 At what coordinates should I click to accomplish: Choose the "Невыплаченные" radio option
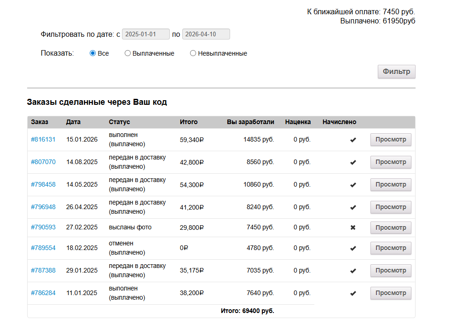click(x=193, y=53)
